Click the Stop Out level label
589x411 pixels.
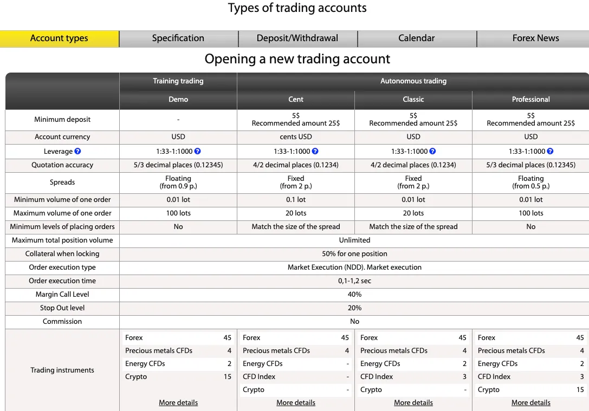click(62, 308)
